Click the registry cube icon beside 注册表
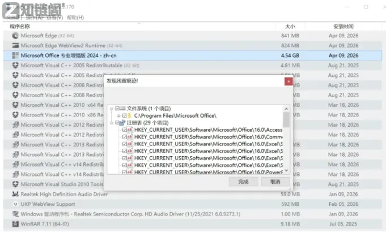Image resolution: width=386 pixels, height=233 pixels. click(122, 123)
